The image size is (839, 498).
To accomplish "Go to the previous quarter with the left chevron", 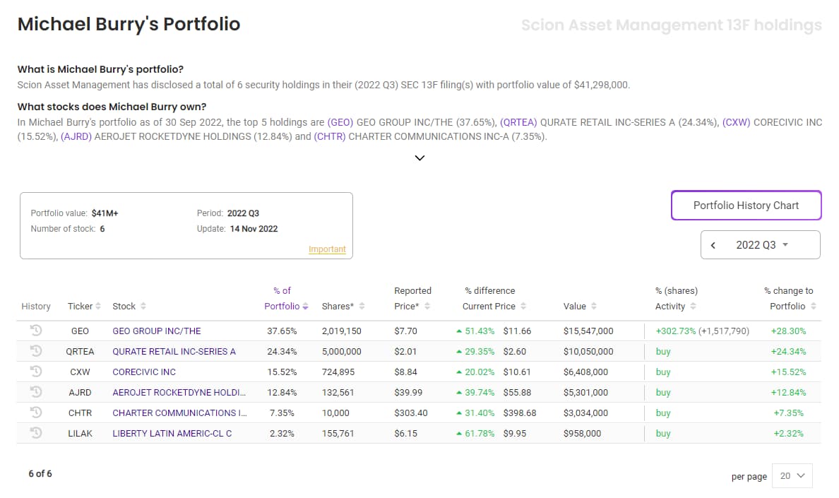I will pyautogui.click(x=713, y=245).
